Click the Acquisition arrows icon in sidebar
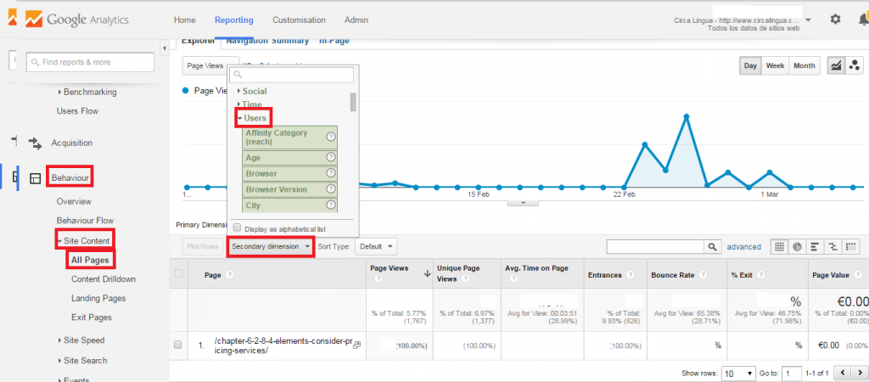 [x=36, y=143]
